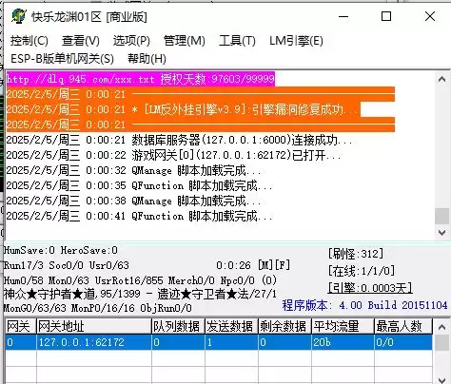Viewport: 451px width, 384px height.
Task: Click the MonG0/63/63 status line
Action: (x=97, y=308)
